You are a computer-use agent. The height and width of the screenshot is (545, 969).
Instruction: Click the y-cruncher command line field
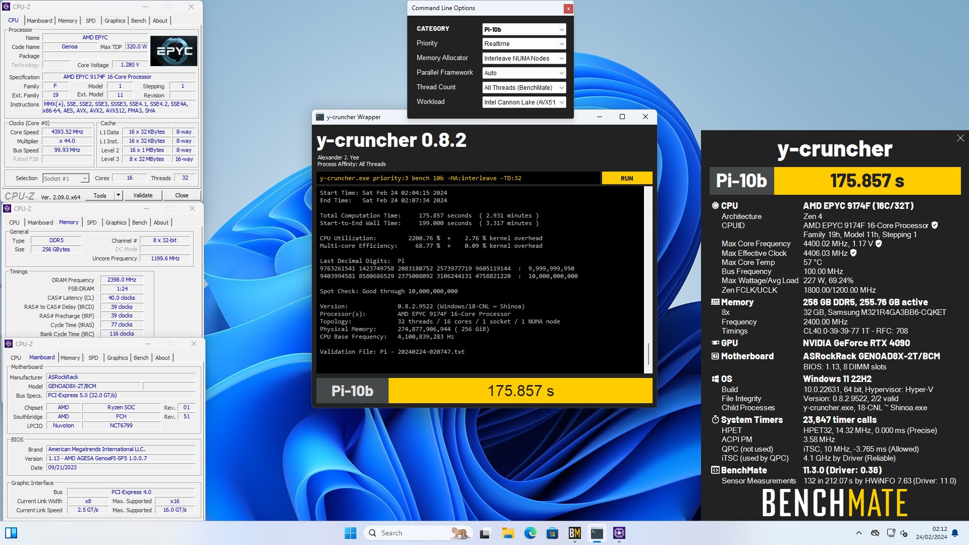458,178
